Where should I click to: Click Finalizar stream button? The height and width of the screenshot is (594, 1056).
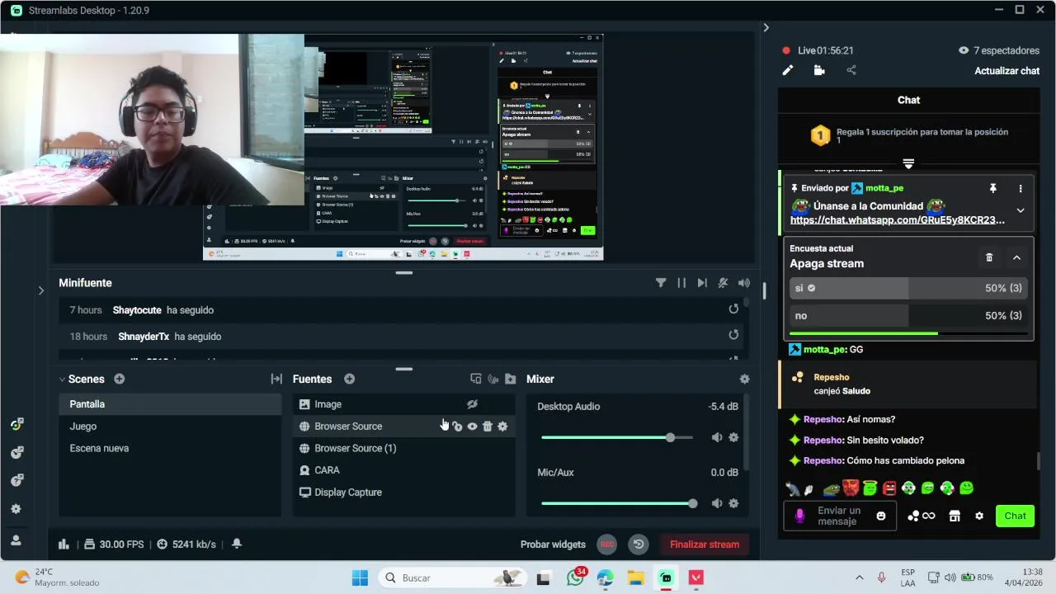point(705,544)
